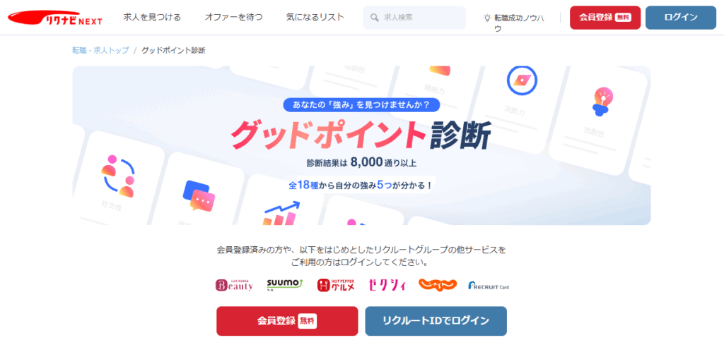Follow the 転職・求人トップ breadcrumb link

[100, 50]
